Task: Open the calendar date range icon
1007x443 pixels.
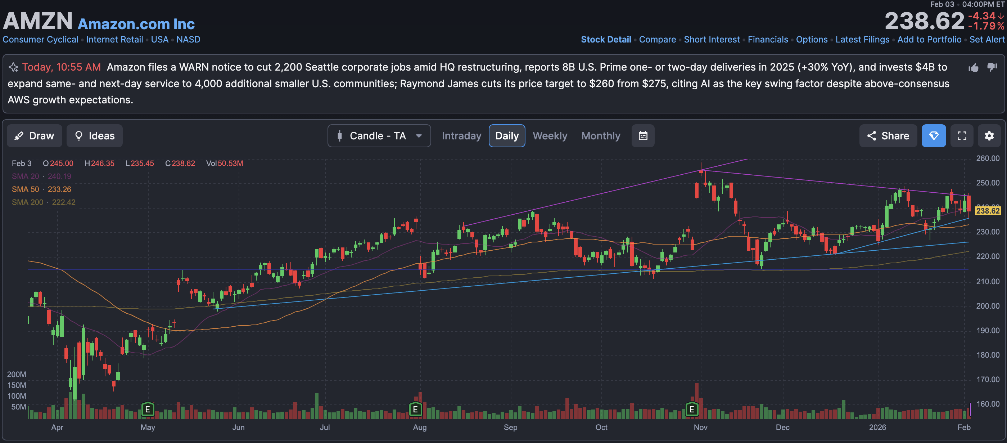Action: tap(643, 136)
